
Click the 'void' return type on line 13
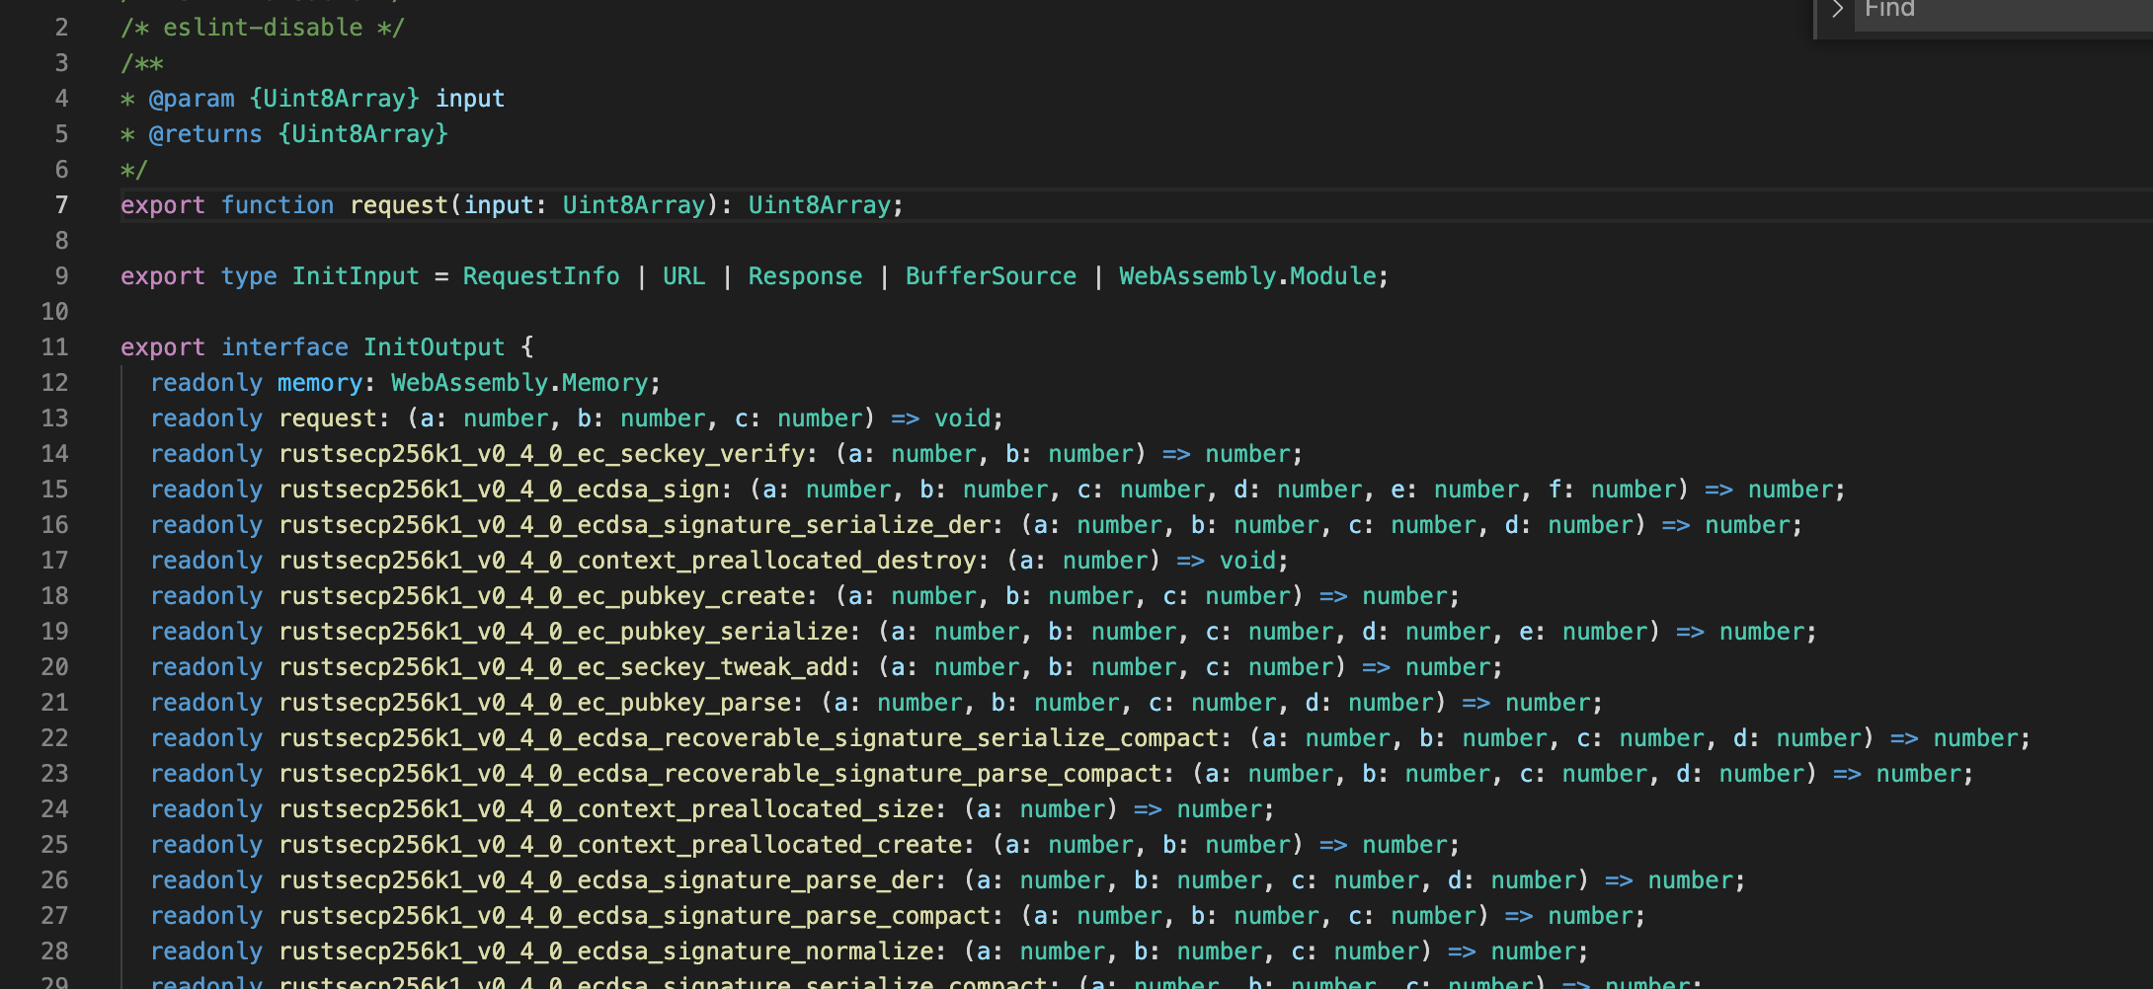962,418
